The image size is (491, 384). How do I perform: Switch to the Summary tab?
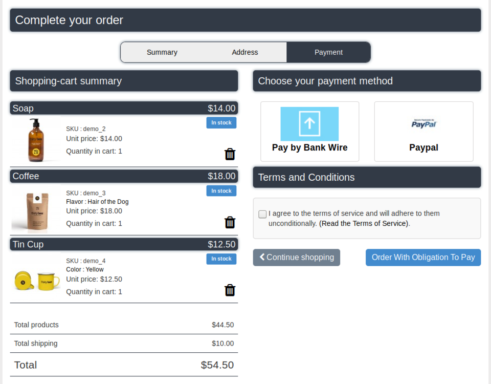(x=162, y=52)
